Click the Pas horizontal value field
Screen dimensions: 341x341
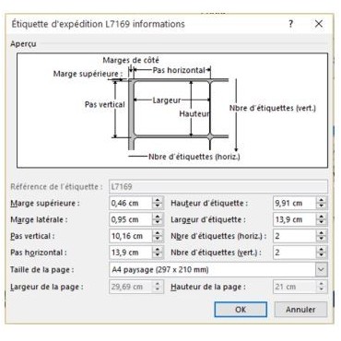[x=131, y=253]
